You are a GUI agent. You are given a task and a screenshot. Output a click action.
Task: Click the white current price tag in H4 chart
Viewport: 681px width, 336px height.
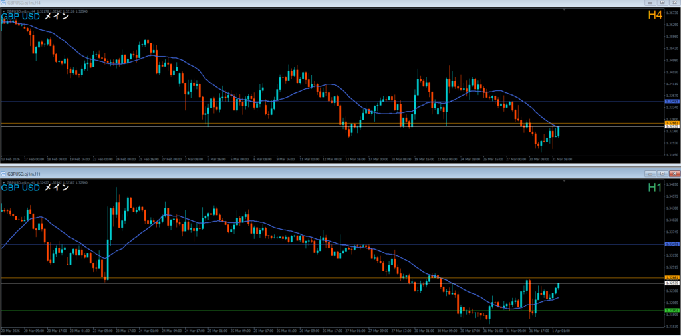672,126
